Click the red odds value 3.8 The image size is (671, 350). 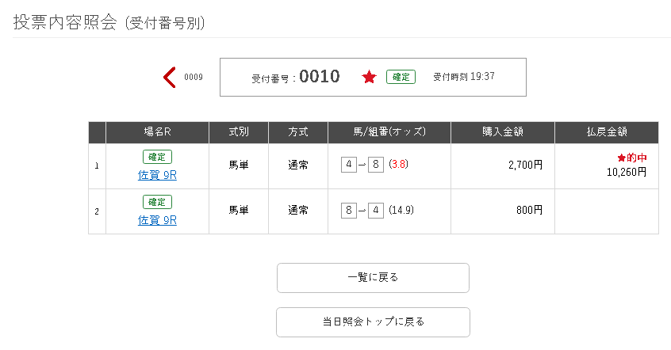point(398,164)
